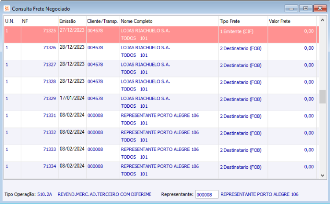Click the Cliente/Transp. column header
Viewport: 330px width, 204px height.
103,21
